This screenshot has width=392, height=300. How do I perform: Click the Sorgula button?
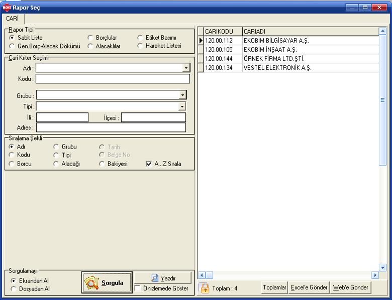(x=107, y=282)
